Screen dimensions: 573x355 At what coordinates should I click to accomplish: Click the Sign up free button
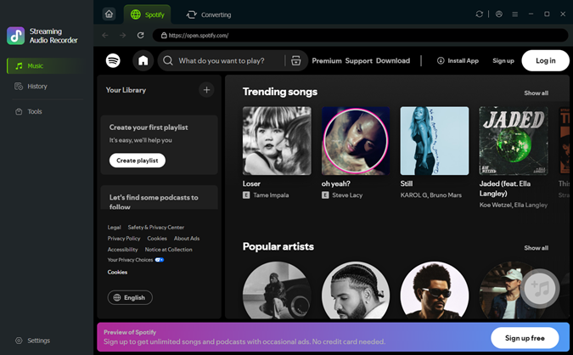click(525, 338)
